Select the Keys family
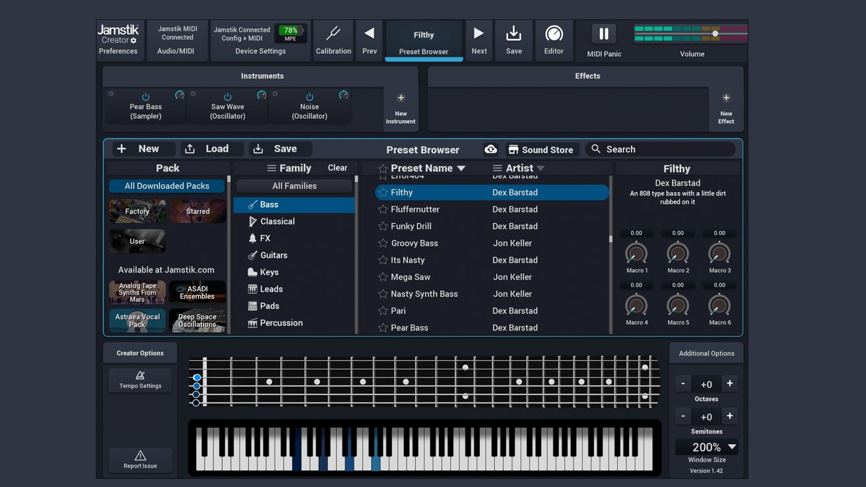 tap(294, 272)
